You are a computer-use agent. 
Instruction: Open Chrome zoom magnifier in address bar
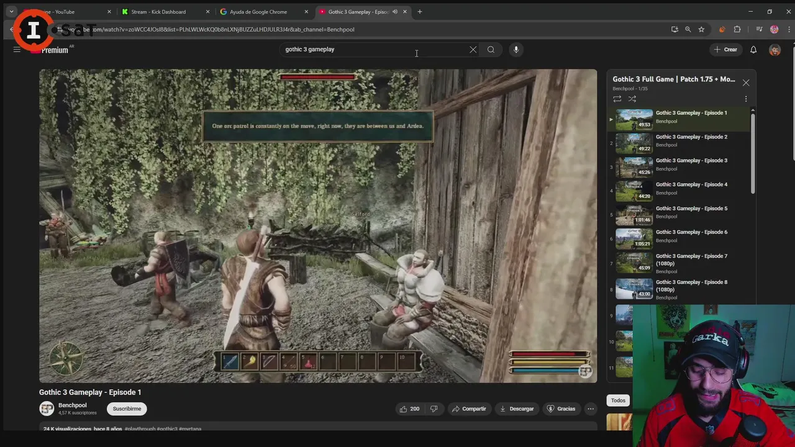pos(688,29)
